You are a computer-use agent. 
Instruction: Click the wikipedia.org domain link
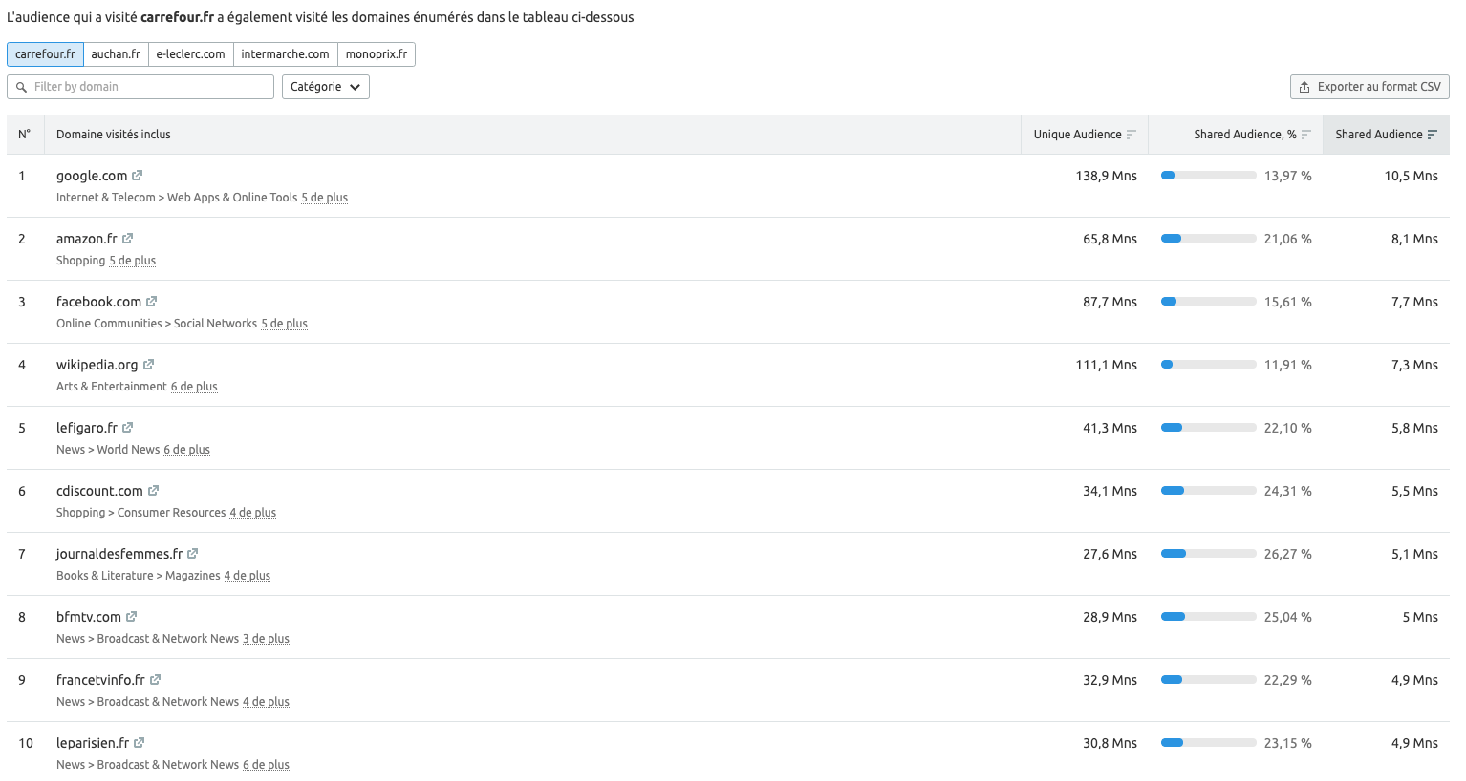point(97,365)
